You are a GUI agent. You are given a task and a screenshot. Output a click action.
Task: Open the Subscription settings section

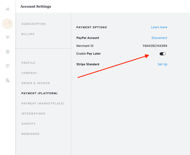[x=33, y=24]
